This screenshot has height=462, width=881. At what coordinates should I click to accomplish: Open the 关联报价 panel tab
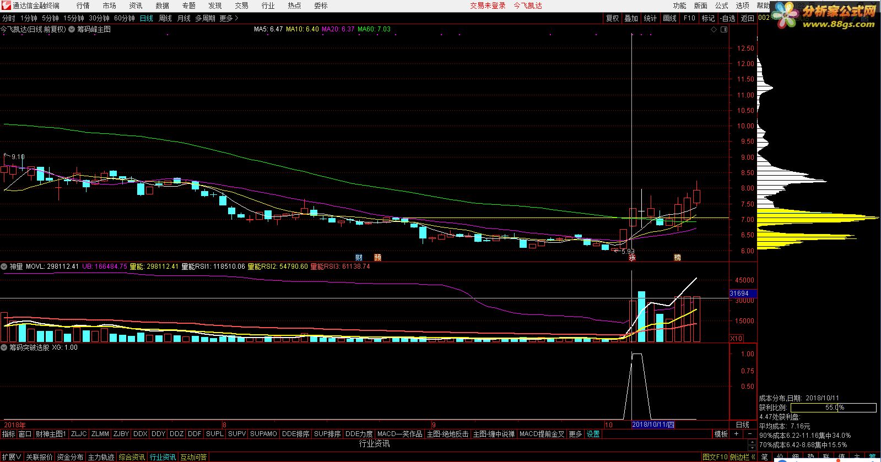(x=39, y=457)
